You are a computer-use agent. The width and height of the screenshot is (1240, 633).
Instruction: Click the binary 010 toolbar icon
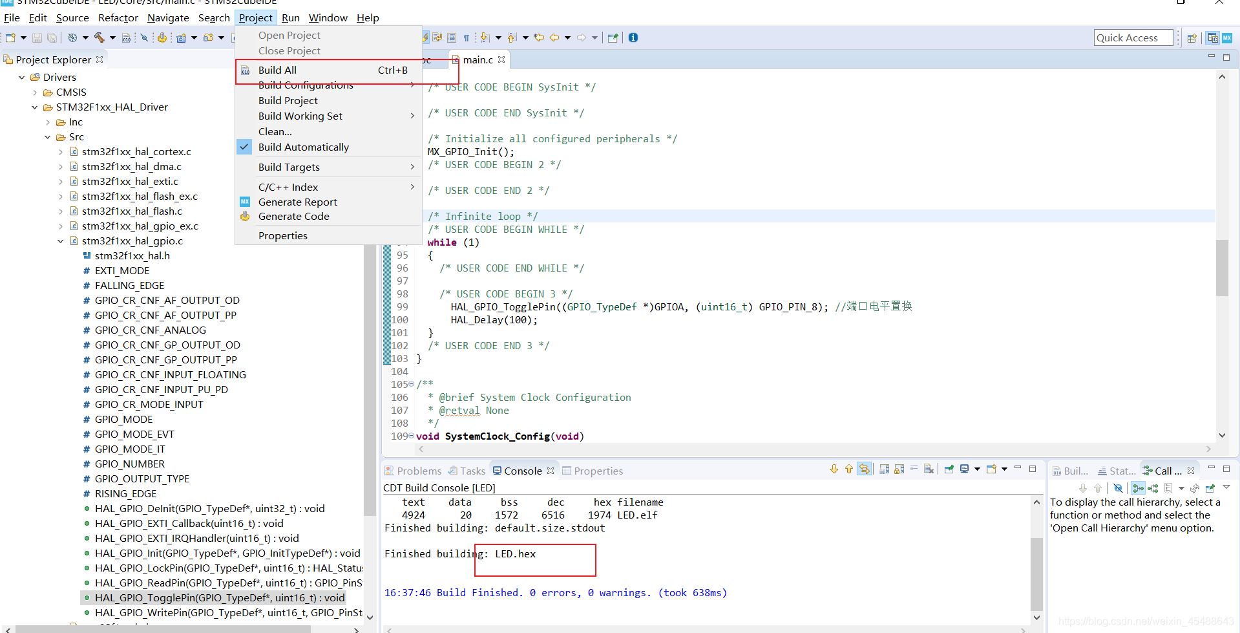point(127,38)
